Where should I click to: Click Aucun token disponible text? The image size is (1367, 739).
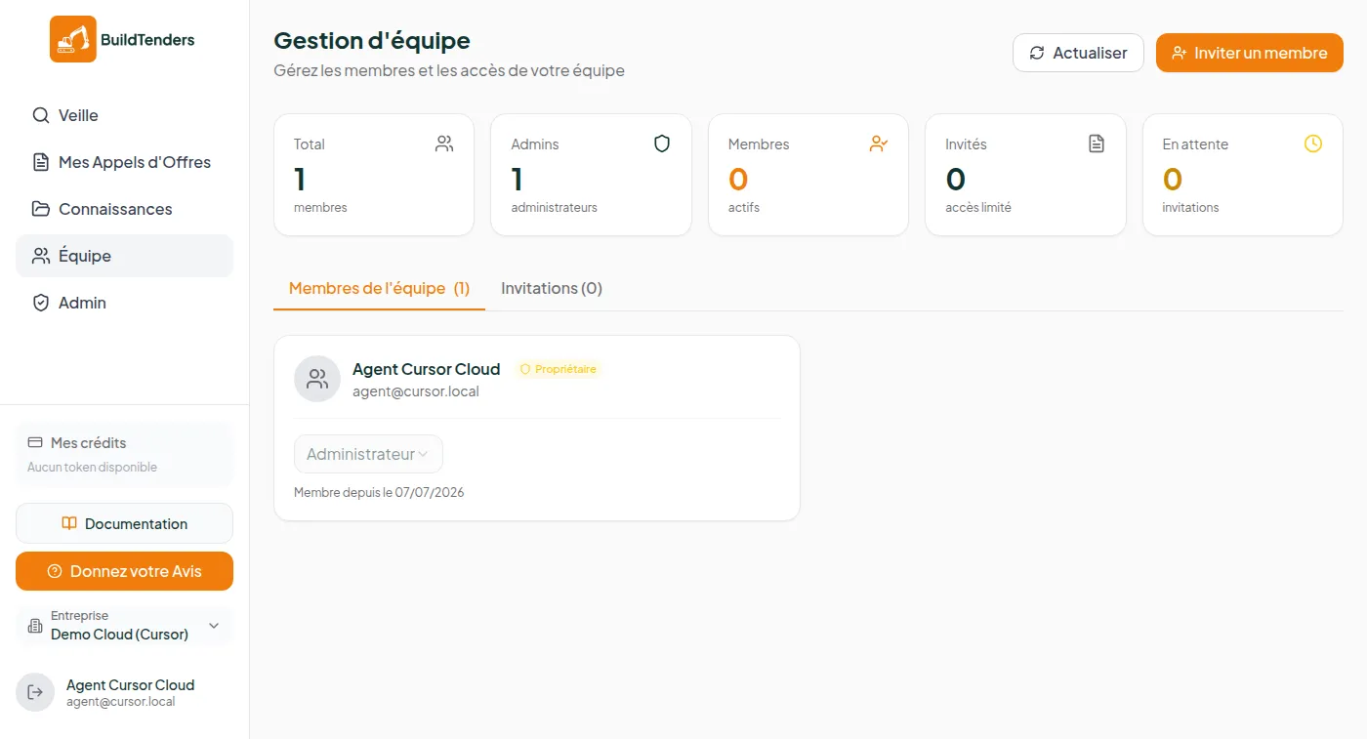(92, 467)
